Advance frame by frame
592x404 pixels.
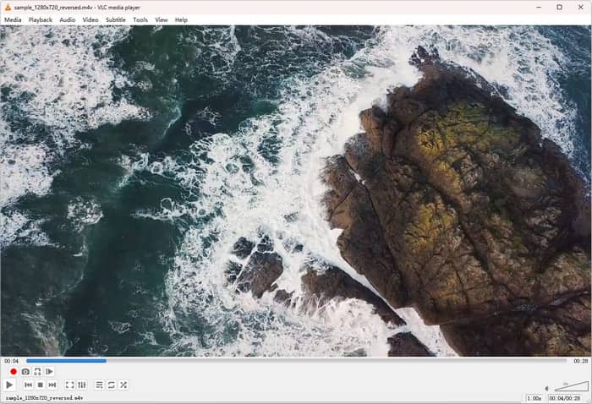pos(49,372)
